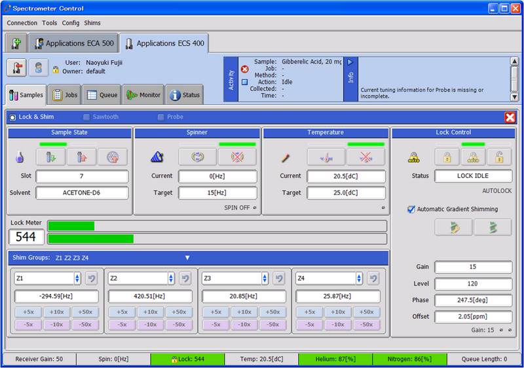Viewport: 524px width, 368px height.
Task: Click Z2 +10x increment button
Action: click(151, 312)
